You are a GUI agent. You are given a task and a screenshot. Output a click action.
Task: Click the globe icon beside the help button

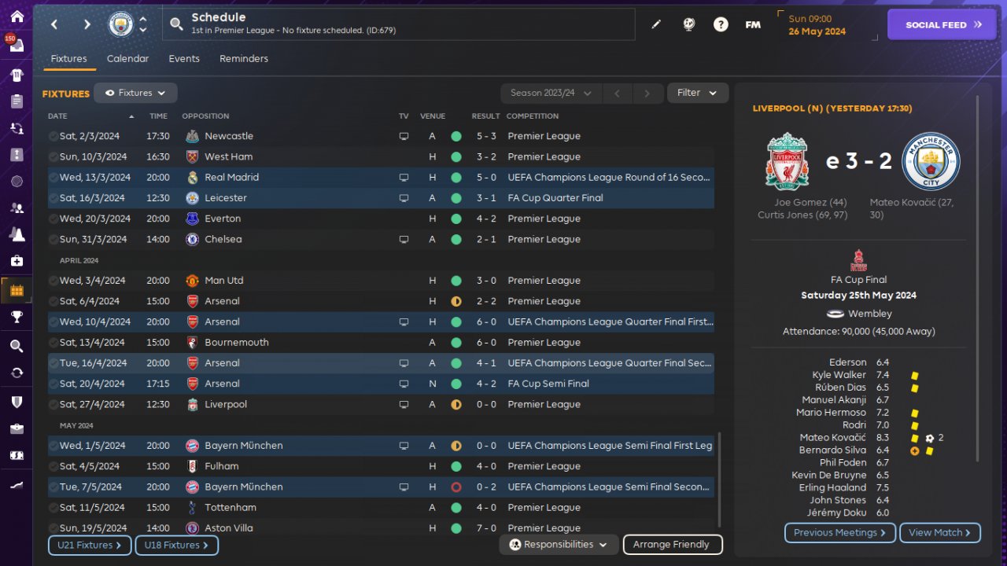(688, 24)
